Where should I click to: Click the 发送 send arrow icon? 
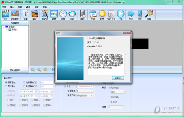click(x=131, y=15)
